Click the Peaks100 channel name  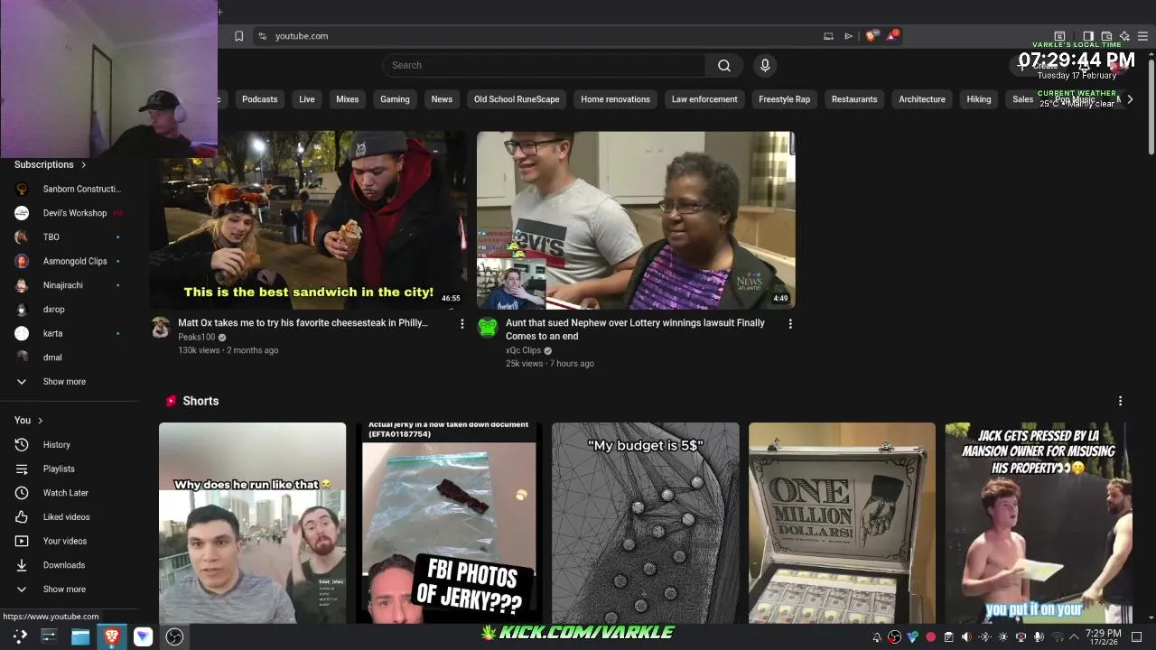(196, 337)
